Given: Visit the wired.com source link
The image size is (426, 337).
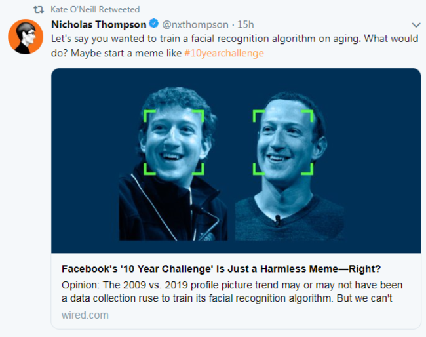Looking at the screenshot, I should point(81,315).
